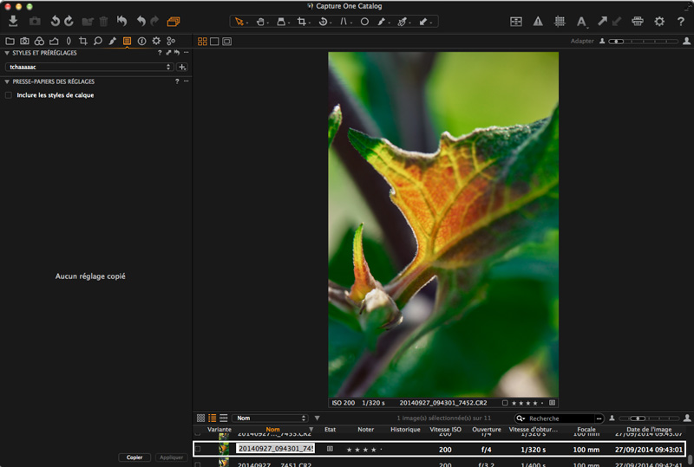Select the Crop tool in cursor toolbar
This screenshot has height=467, width=694.
(302, 21)
